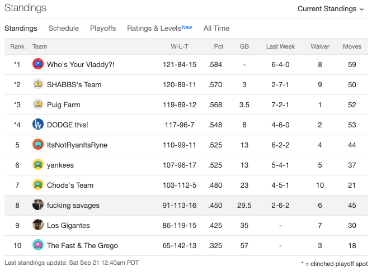Go to the All Time tab
The height and width of the screenshot is (276, 372).
pos(216,28)
